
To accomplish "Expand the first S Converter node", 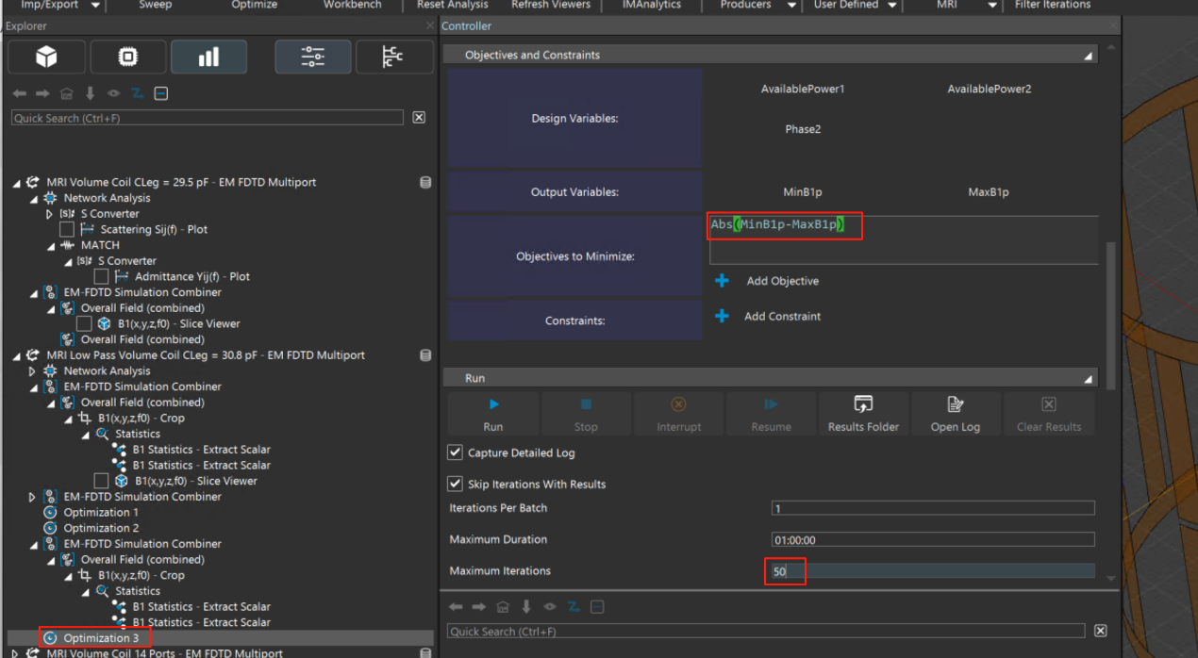I will coord(50,214).
